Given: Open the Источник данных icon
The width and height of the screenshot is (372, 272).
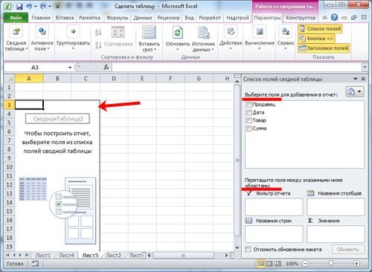Looking at the screenshot, I should pyautogui.click(x=203, y=33).
